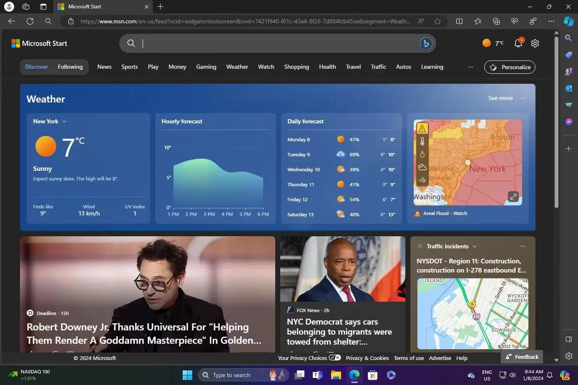Open Messenger from the Edge sidebar
Image resolution: width=578 pixels, height=385 pixels.
pos(568,121)
